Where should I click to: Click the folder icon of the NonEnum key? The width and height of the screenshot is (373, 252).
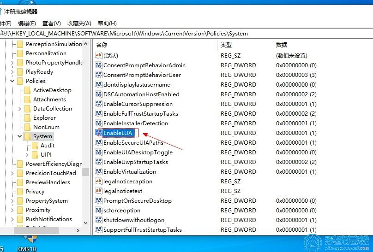[x=27, y=127]
